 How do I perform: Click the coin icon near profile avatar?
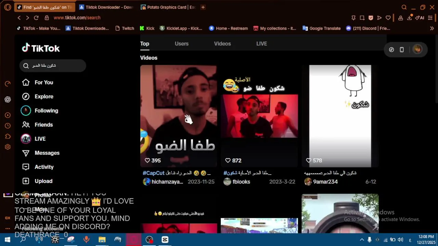[x=391, y=50]
